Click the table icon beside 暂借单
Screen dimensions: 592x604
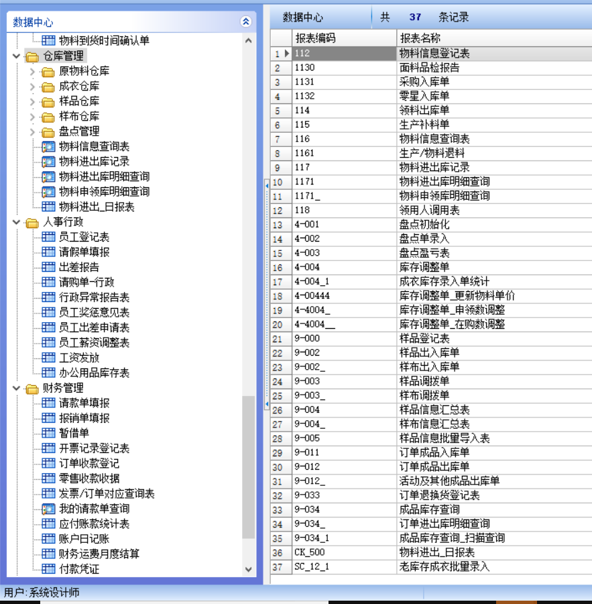pos(48,433)
